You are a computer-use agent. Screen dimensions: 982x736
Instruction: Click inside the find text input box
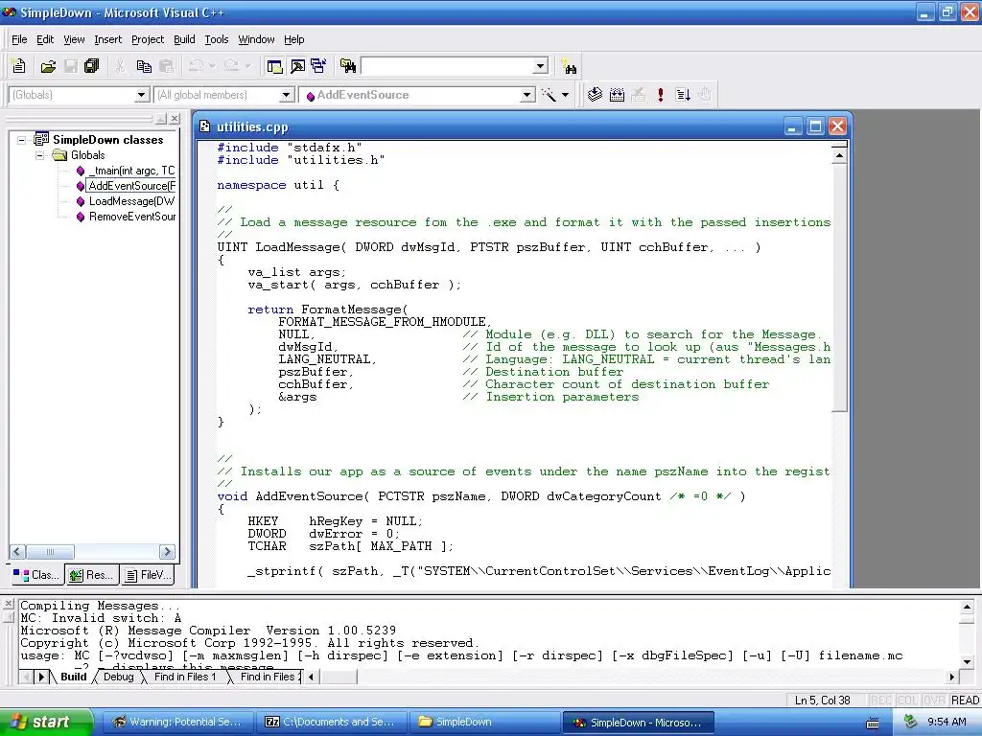[447, 66]
